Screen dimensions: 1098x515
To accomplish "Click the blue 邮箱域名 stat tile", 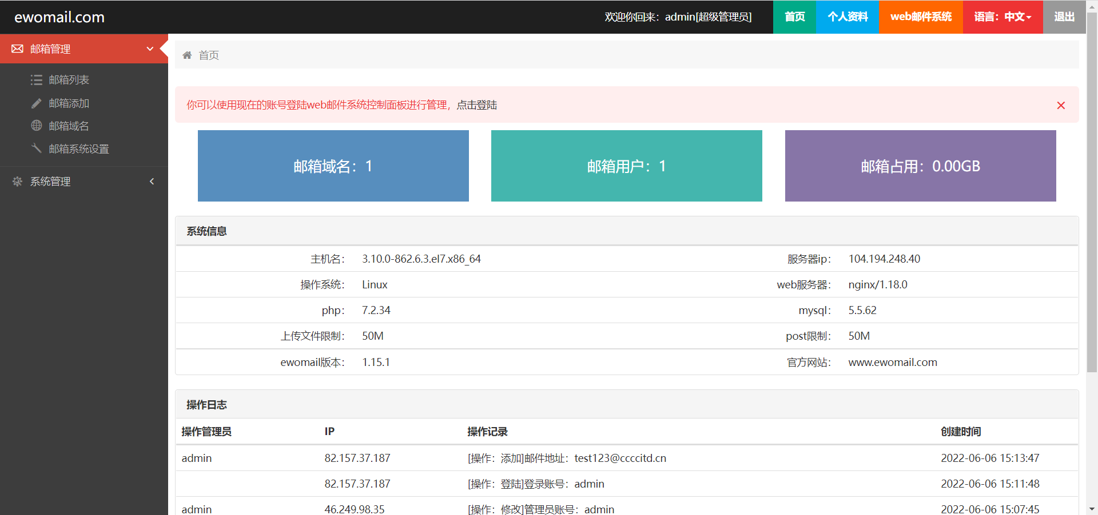I will pos(333,166).
